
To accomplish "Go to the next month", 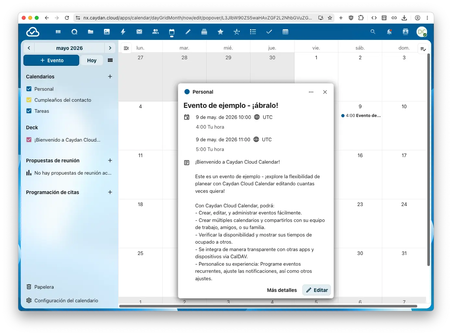I will (x=110, y=48).
